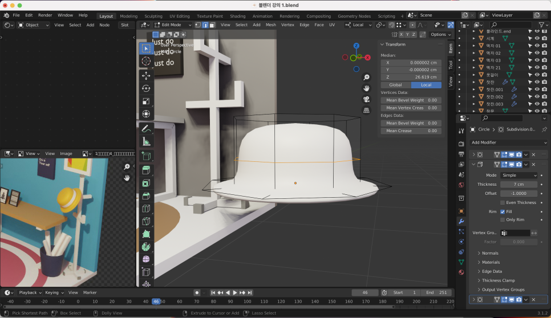The image size is (551, 318).
Task: Open the Solidify Mode Simple dropdown
Action: coord(519,175)
